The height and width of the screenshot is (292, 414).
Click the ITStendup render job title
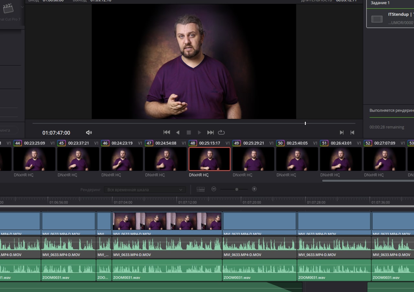401,15
